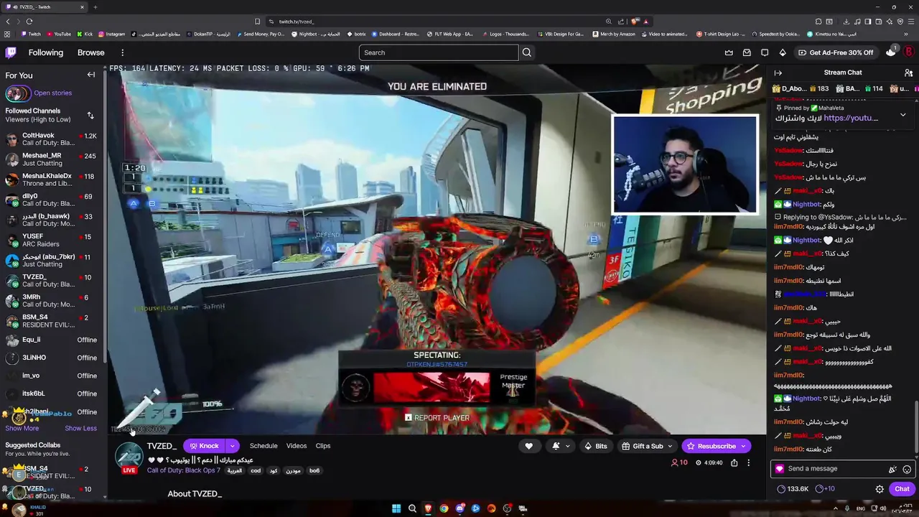Open Windows Start button on taskbar
Screen dimensions: 919x517
[396, 508]
